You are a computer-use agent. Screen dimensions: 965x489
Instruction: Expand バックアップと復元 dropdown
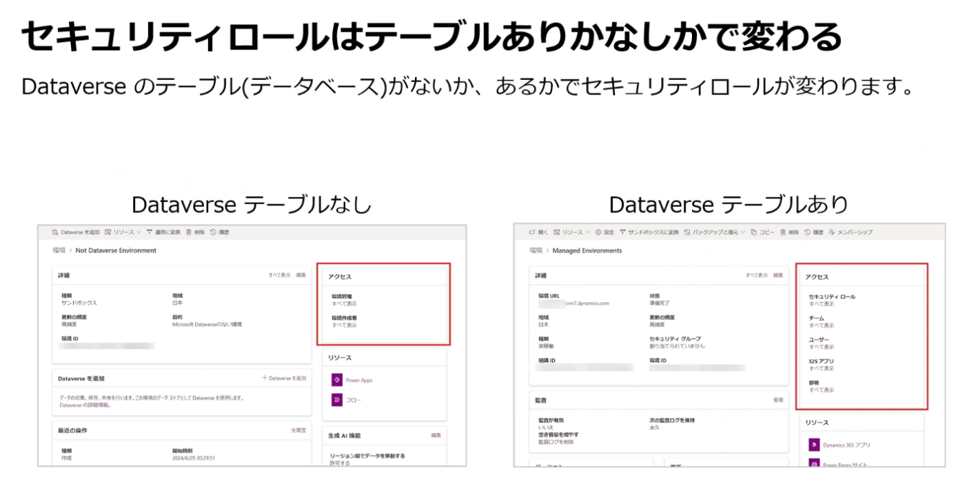[x=715, y=232]
